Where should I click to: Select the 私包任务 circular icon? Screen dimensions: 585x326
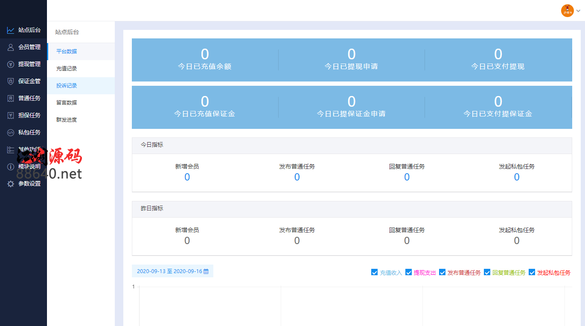pos(10,132)
